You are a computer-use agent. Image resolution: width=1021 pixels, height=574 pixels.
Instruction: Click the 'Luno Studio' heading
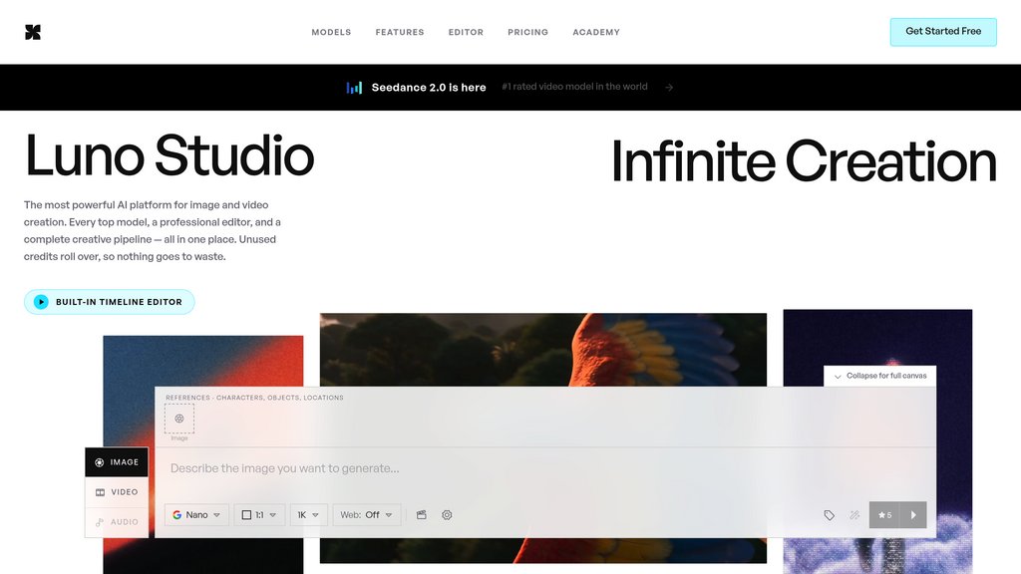tap(170, 155)
